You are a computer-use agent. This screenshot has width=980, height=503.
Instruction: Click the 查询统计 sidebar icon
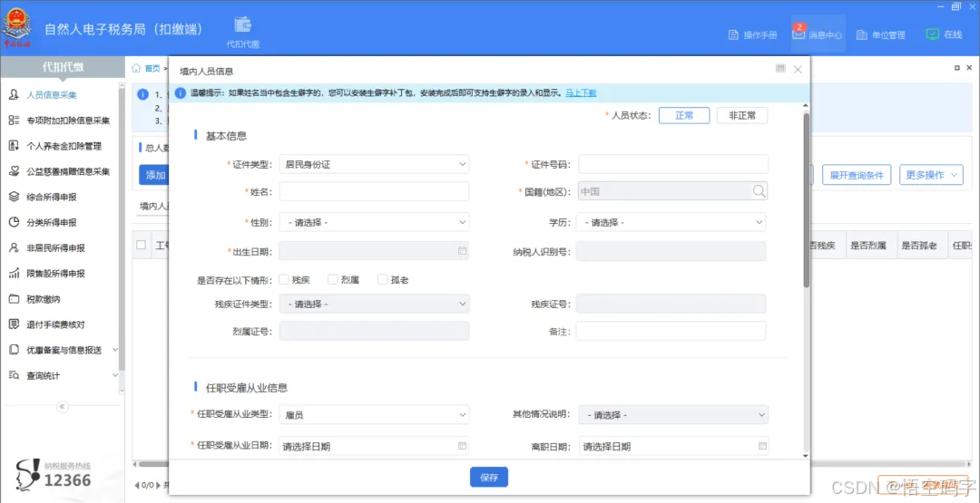coord(14,376)
